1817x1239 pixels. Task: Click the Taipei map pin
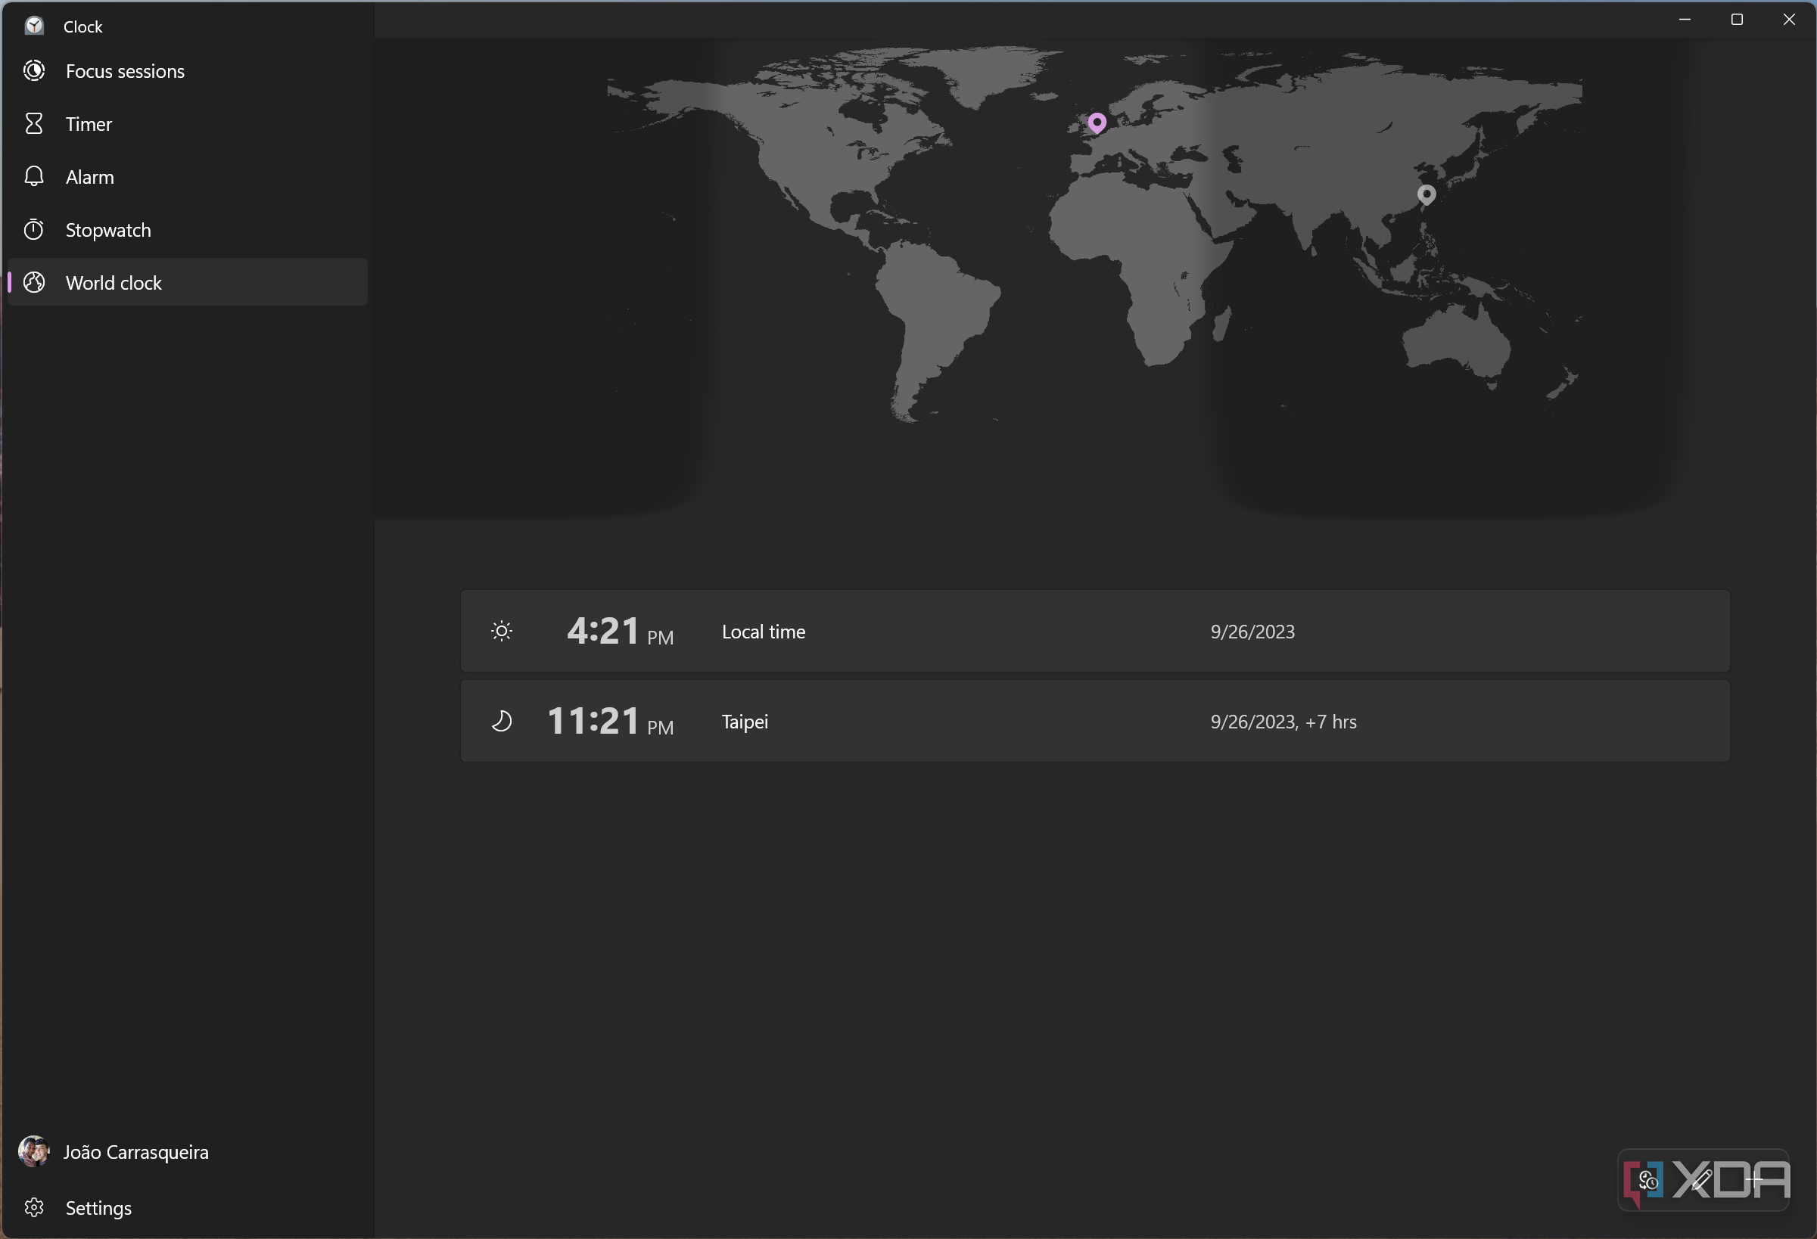(1426, 194)
